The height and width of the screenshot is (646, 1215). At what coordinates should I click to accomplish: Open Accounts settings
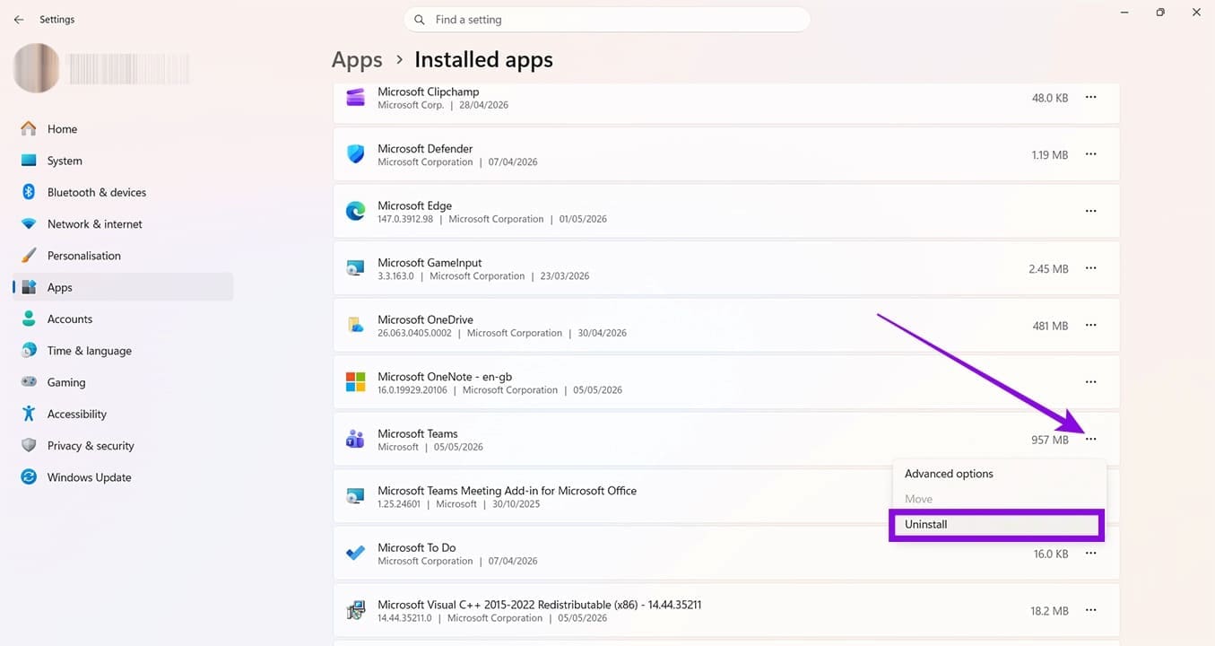coord(123,319)
